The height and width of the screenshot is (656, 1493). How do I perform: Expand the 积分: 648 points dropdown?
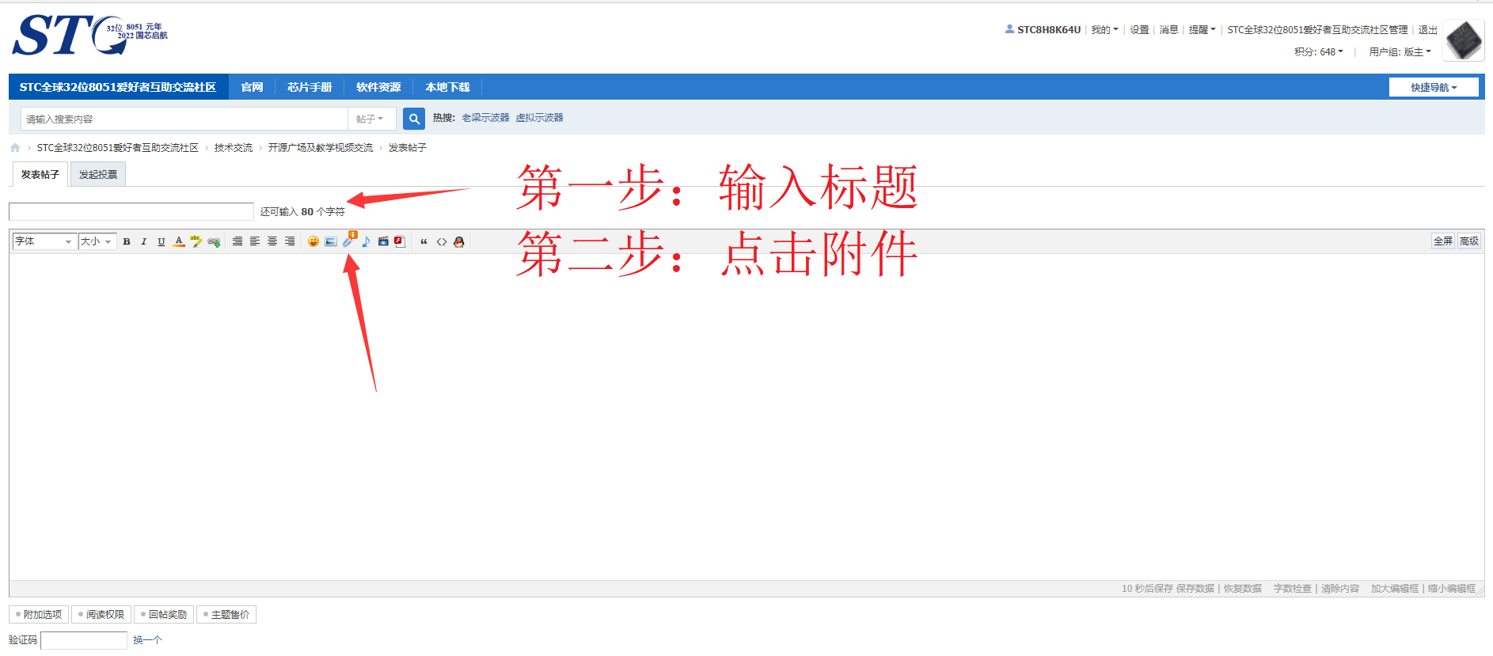(1319, 52)
